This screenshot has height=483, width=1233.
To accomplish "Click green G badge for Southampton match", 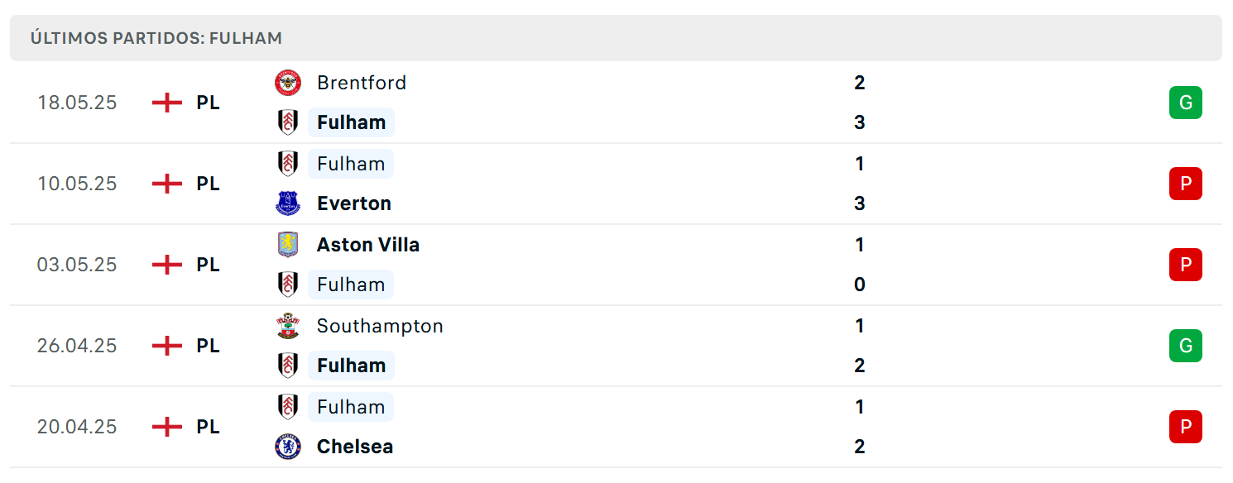I will 1186,346.
